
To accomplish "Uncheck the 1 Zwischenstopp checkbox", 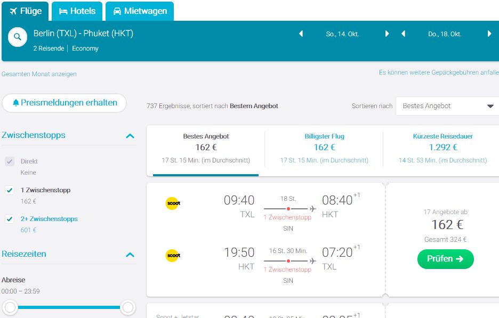I will tap(10, 190).
